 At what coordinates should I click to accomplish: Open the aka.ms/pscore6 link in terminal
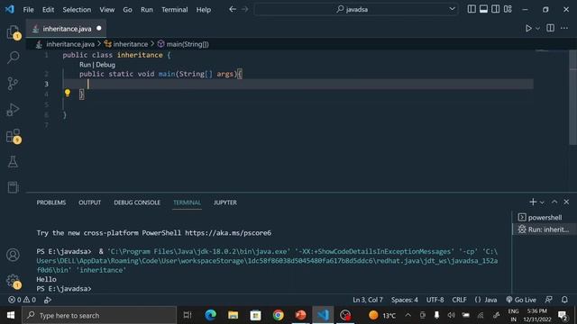point(228,233)
